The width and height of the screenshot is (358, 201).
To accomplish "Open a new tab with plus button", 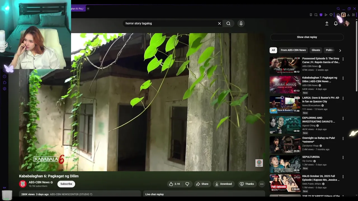I will tap(88, 9).
